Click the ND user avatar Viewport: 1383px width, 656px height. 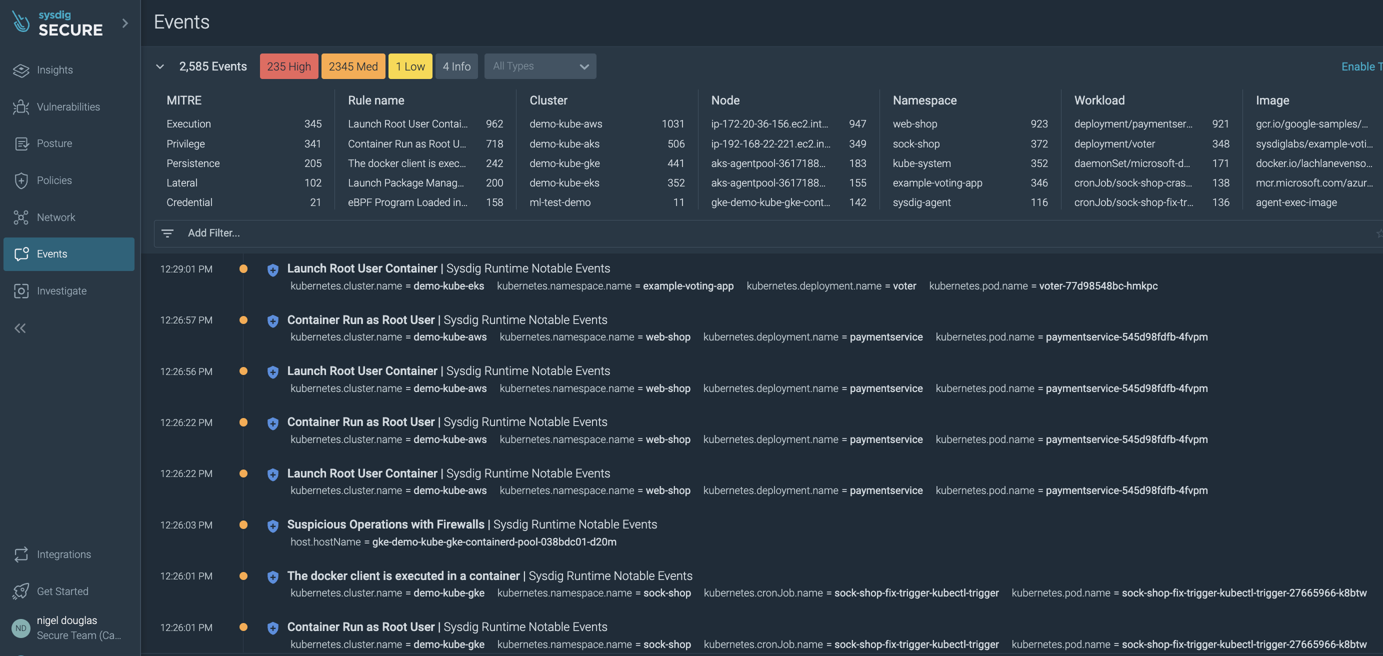[x=21, y=628]
